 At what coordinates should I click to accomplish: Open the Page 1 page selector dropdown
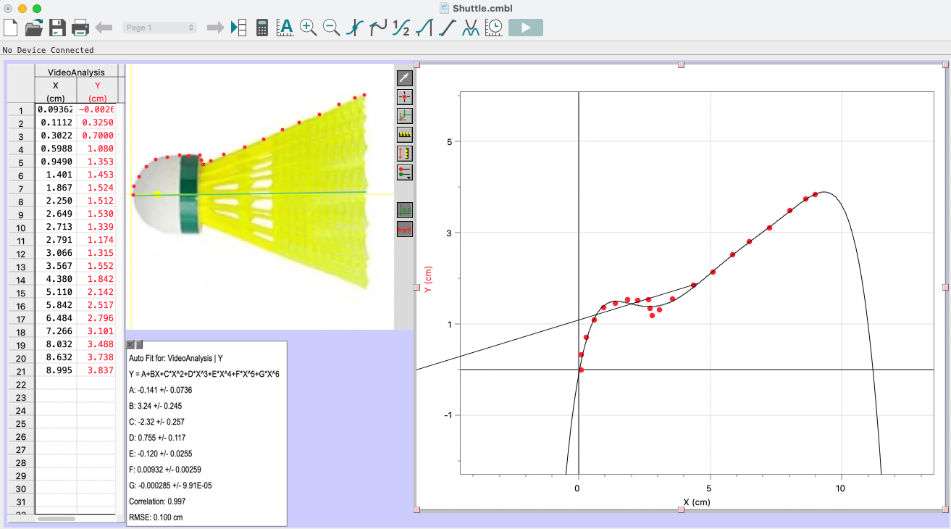[x=160, y=28]
